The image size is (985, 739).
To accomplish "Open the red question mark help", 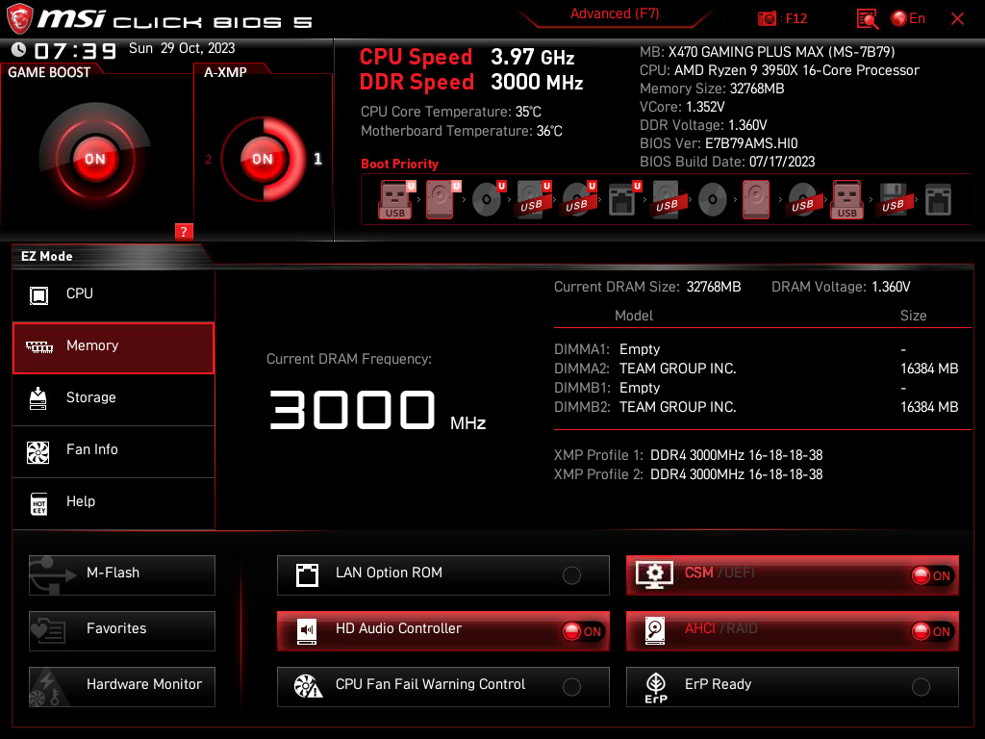I will pos(184,231).
